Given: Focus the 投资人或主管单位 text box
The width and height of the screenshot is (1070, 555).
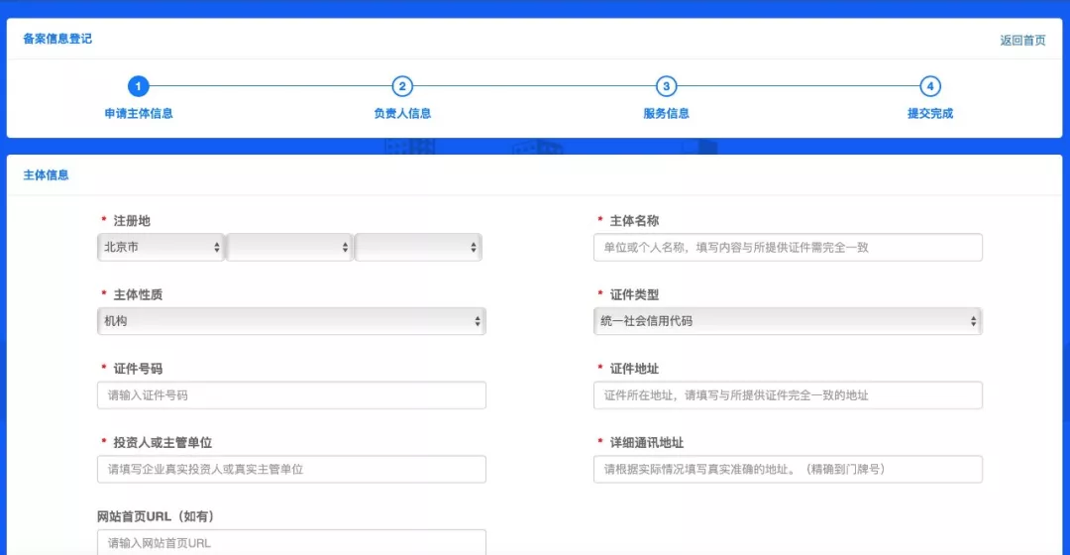Looking at the screenshot, I should point(291,469).
